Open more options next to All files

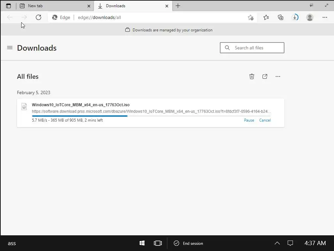278,76
